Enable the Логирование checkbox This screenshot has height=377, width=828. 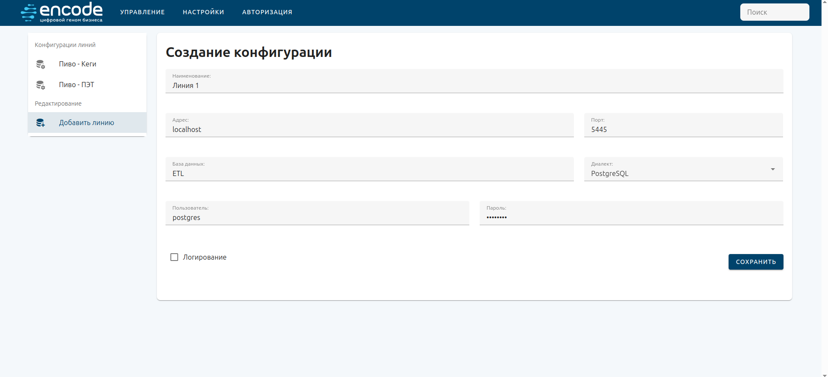[x=174, y=257]
